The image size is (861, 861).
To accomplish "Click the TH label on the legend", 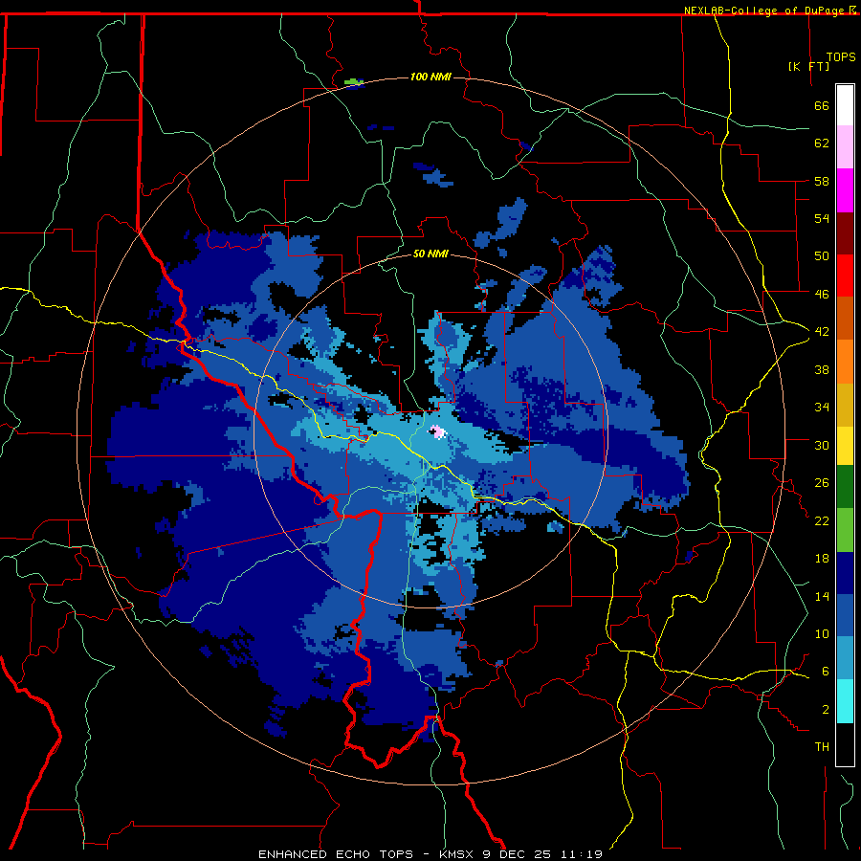I will (x=822, y=747).
